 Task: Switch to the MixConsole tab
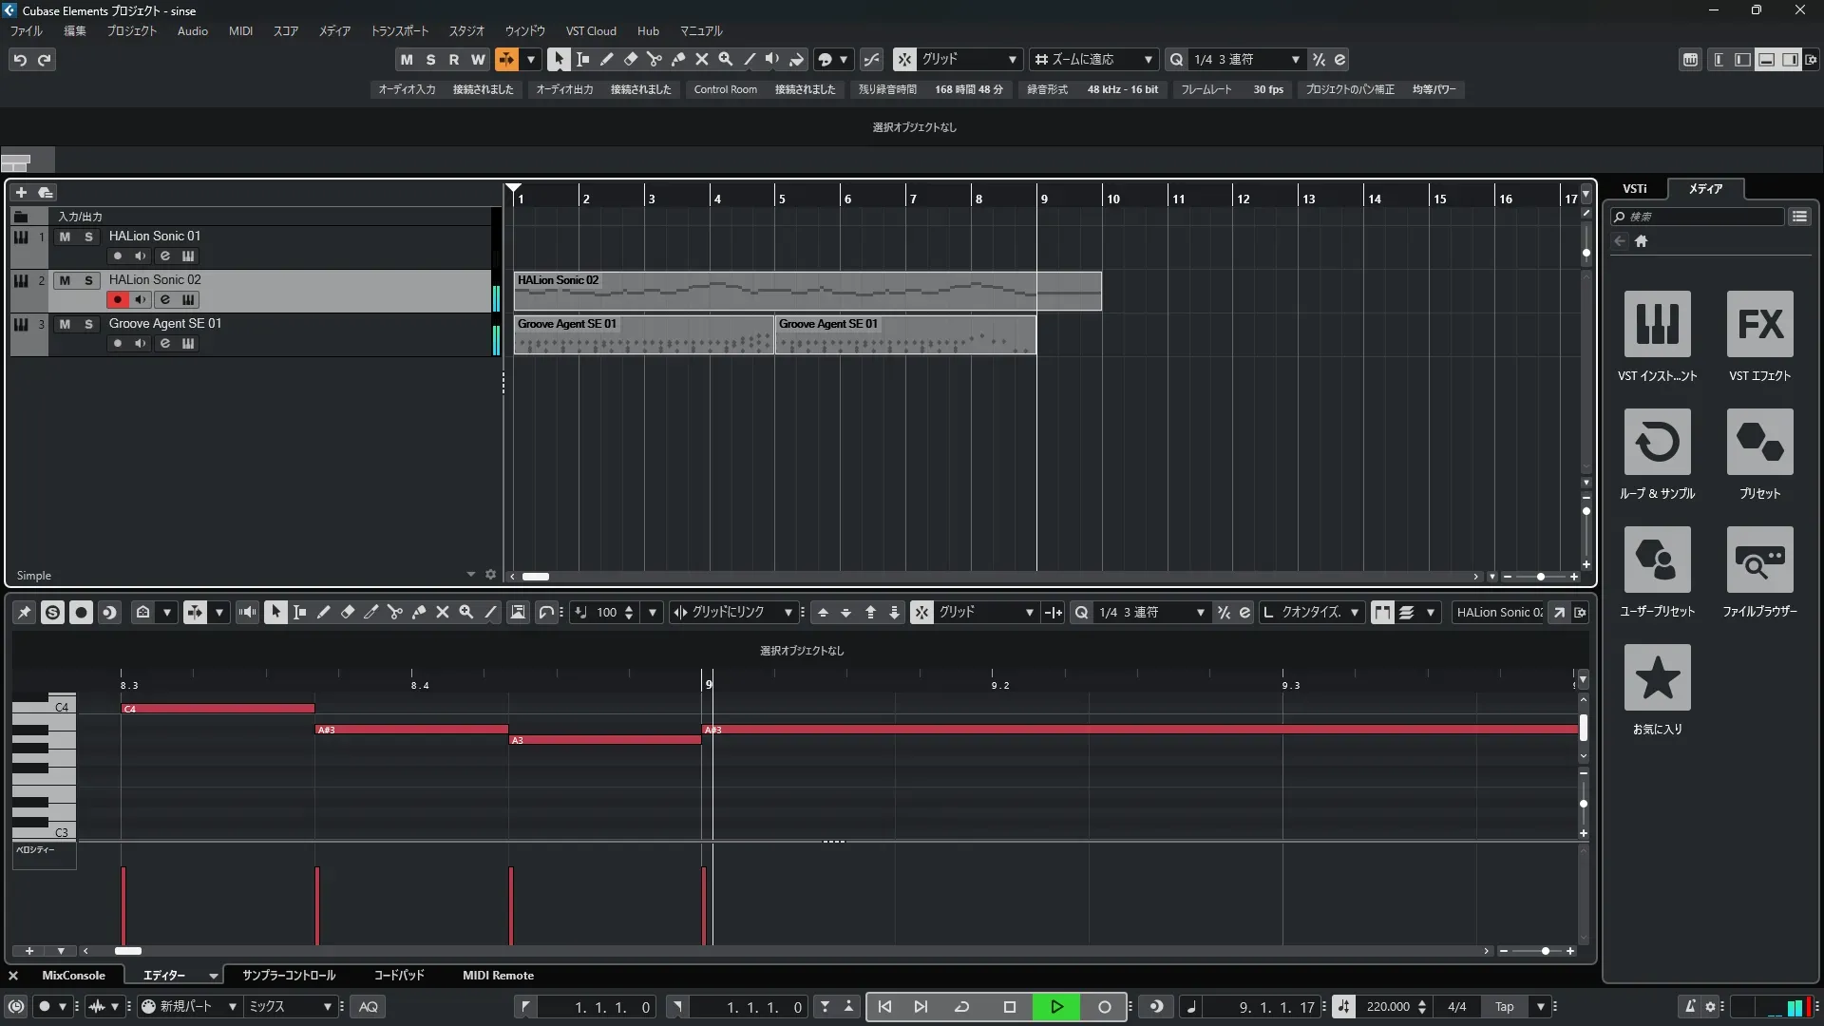coord(73,976)
